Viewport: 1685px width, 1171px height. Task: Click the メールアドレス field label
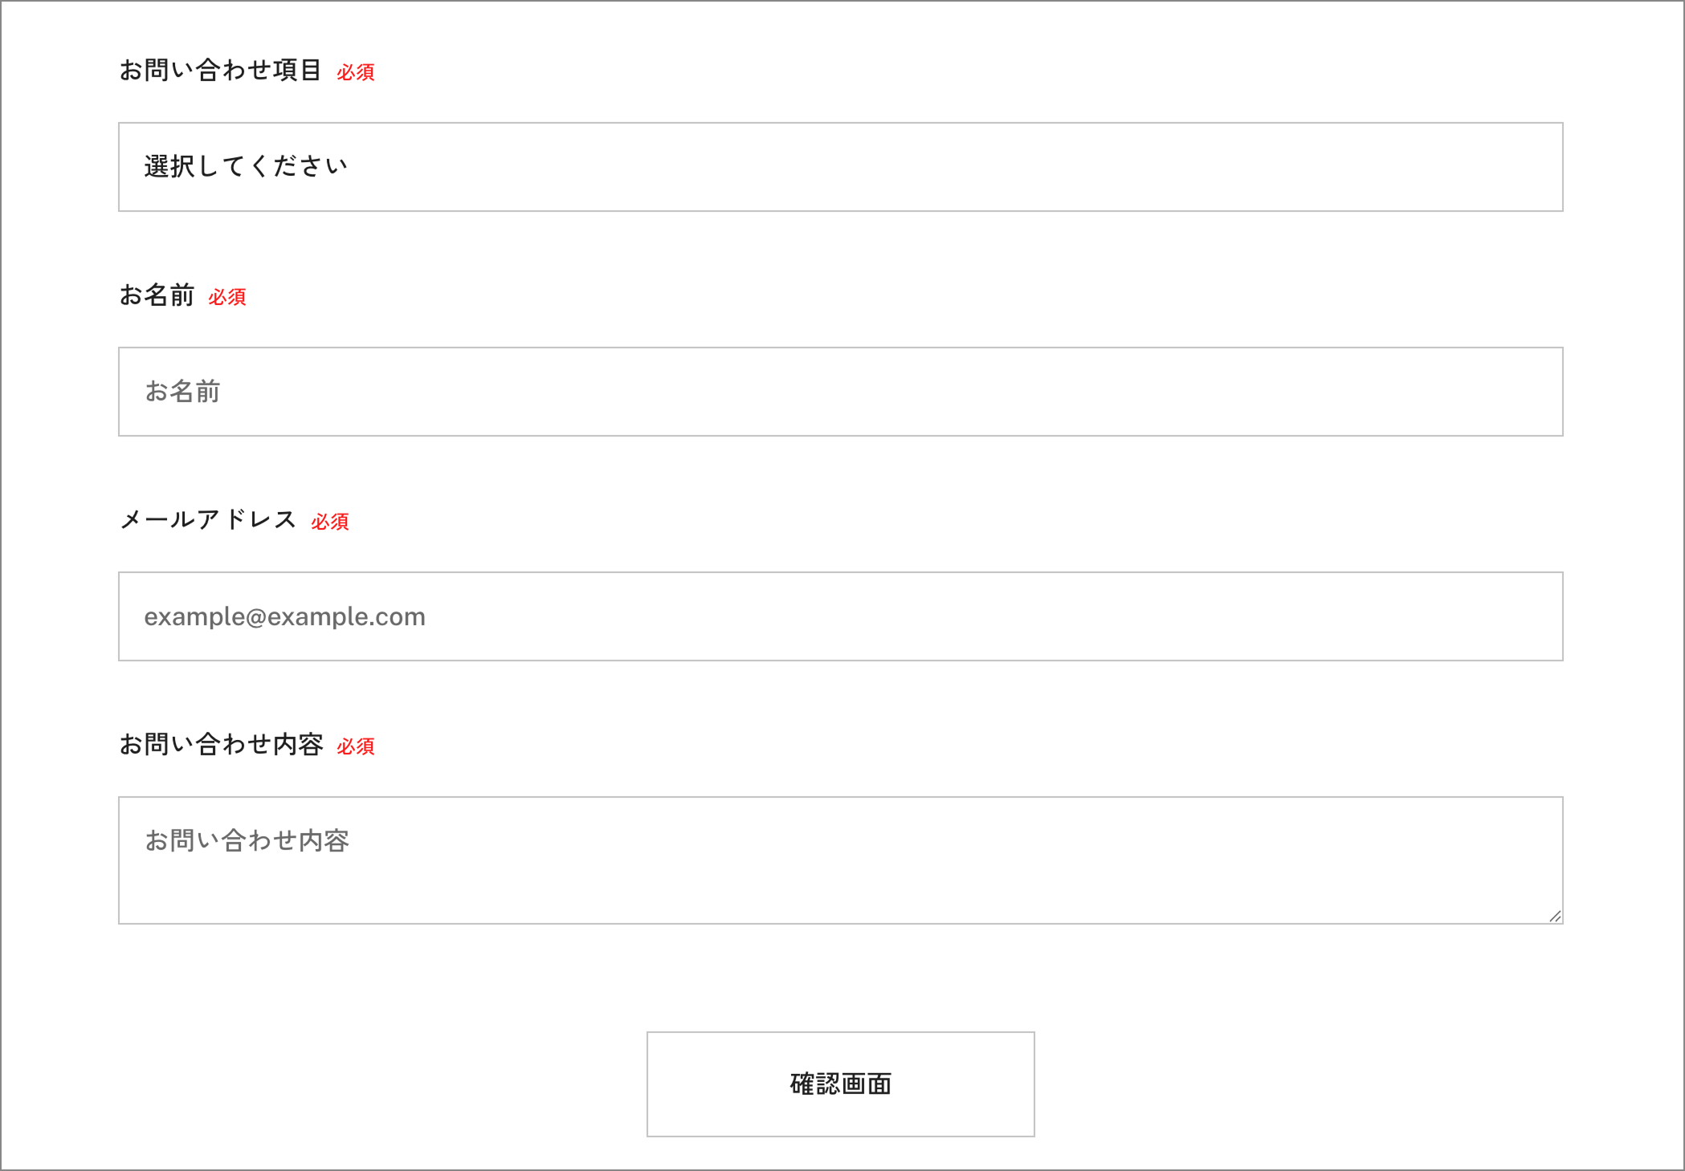pos(208,520)
